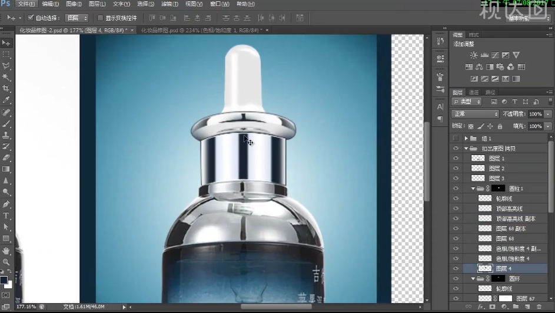Screen dimensions: 555x313
Task: Click the 图层 3 layer thumbnail
Action: [477, 179]
